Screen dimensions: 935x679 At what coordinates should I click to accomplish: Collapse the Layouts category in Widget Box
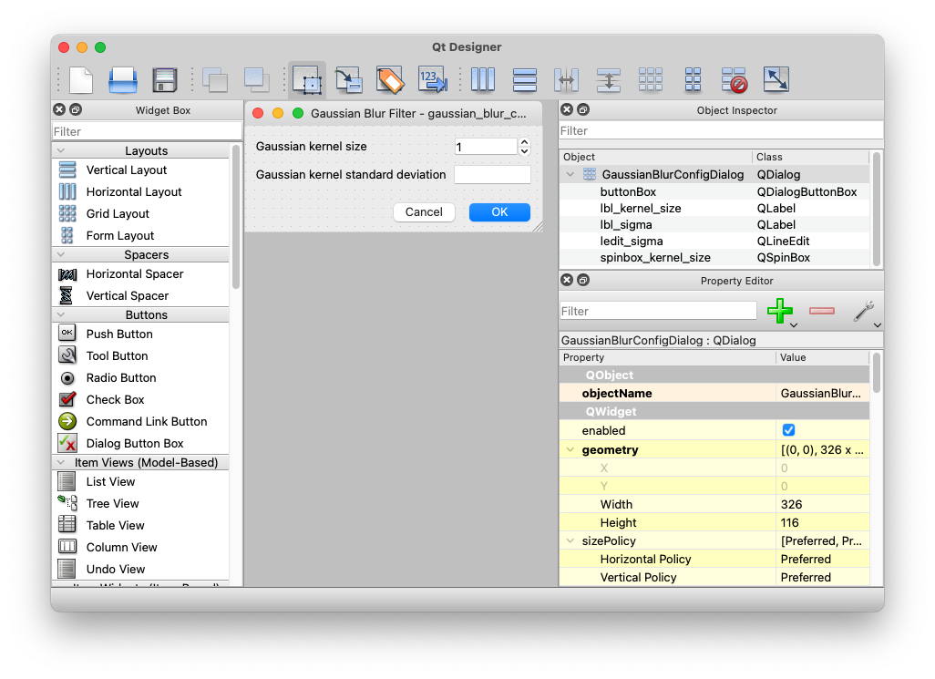click(61, 151)
